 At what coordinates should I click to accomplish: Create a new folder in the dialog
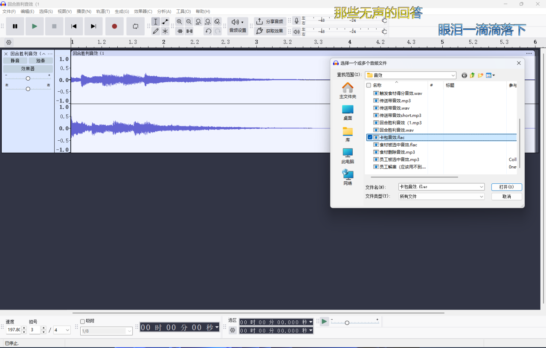[480, 75]
